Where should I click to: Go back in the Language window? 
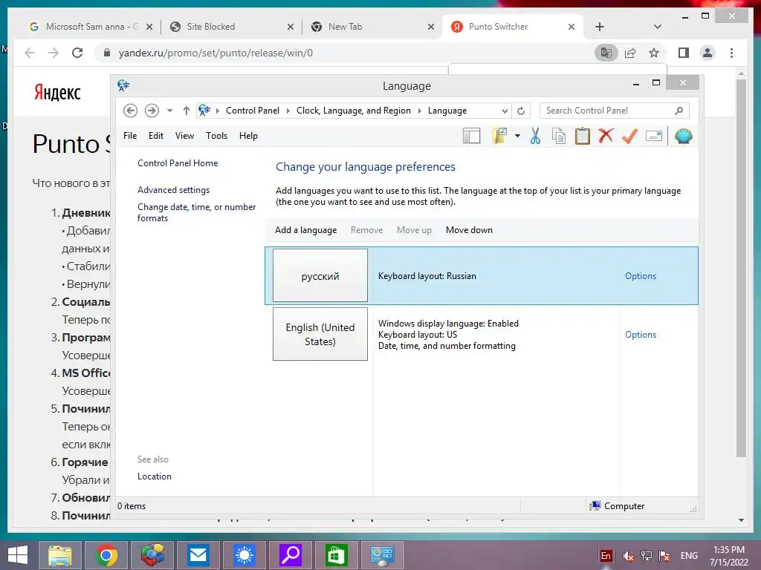pos(130,111)
